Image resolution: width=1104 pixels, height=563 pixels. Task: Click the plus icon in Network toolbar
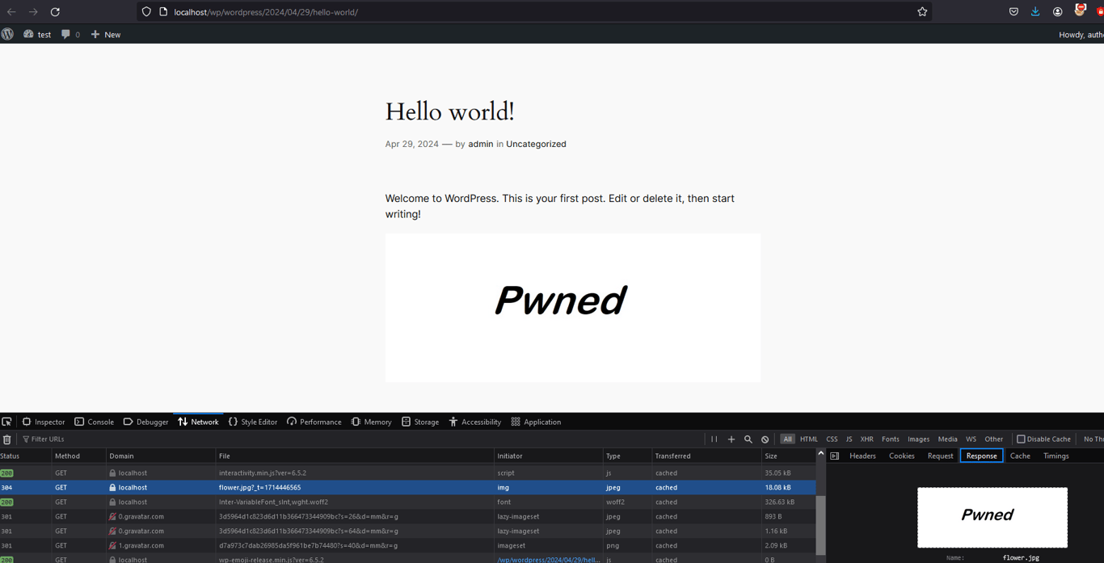point(731,439)
